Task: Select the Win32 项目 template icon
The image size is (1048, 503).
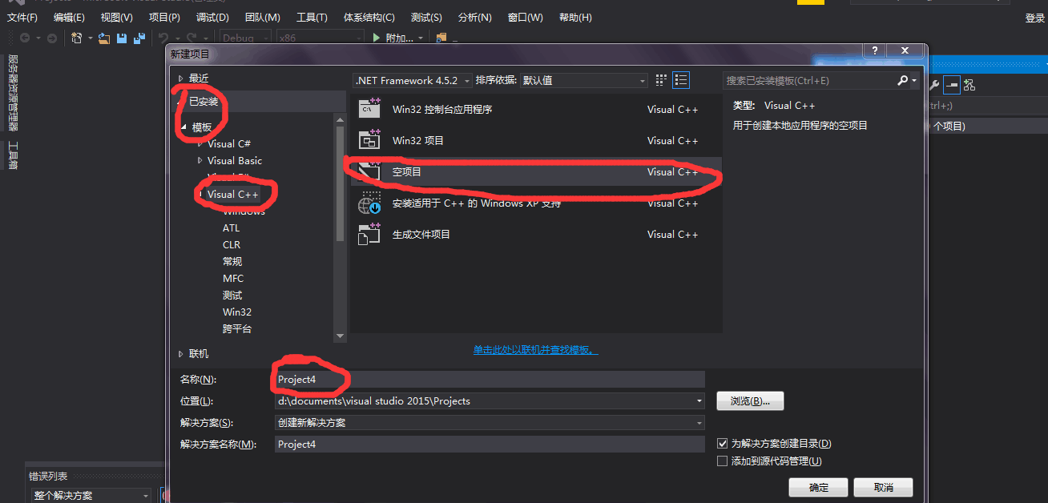Action: 369,140
